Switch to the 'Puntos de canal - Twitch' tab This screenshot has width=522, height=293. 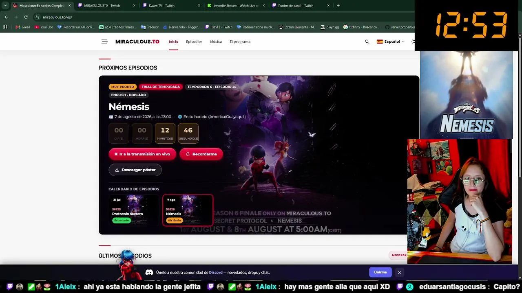point(300,6)
